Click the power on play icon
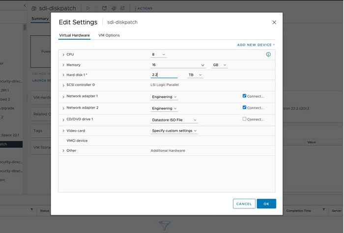 [x=88, y=8]
